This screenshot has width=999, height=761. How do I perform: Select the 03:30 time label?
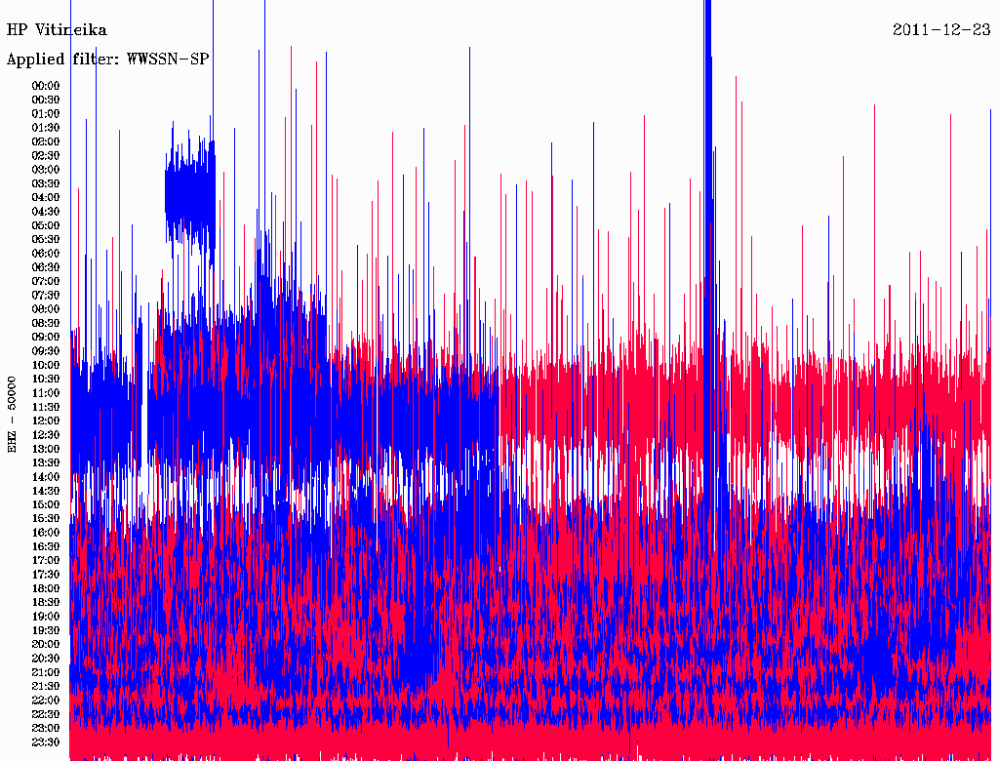coord(46,183)
